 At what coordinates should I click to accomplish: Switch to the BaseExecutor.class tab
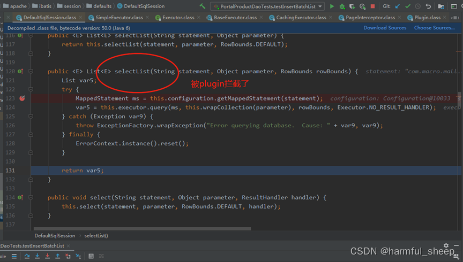pos(235,18)
